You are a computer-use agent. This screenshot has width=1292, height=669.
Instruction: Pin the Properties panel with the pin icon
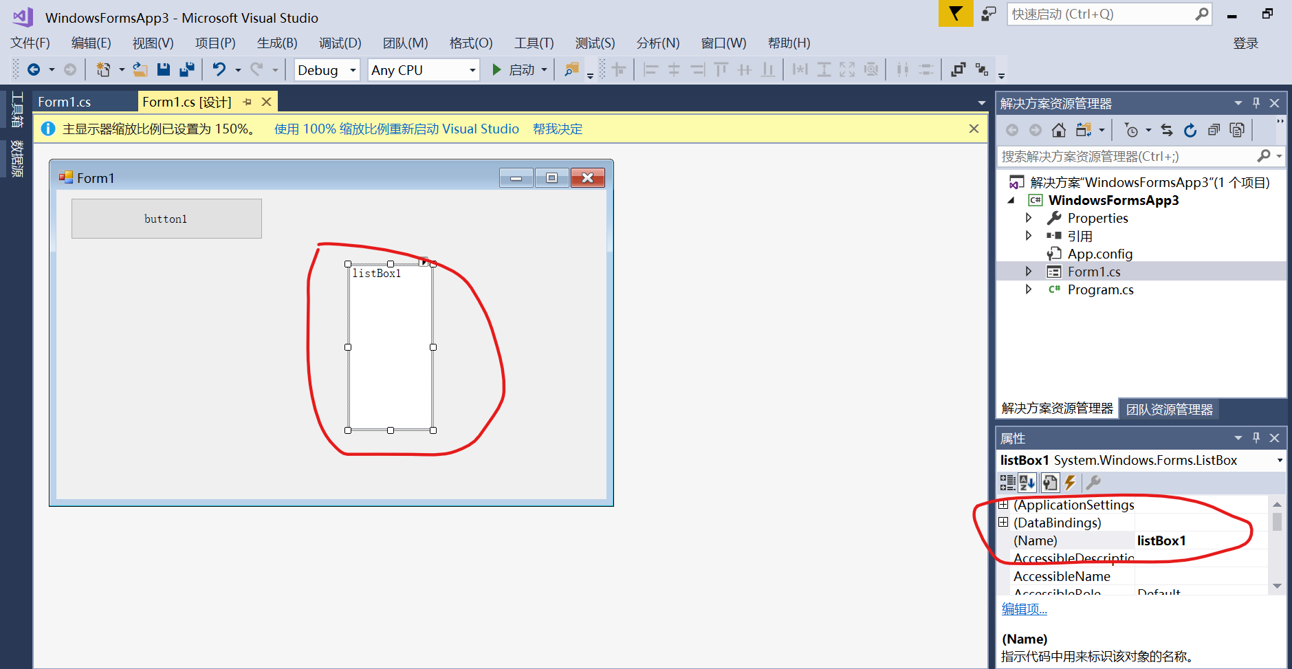[x=1256, y=437]
